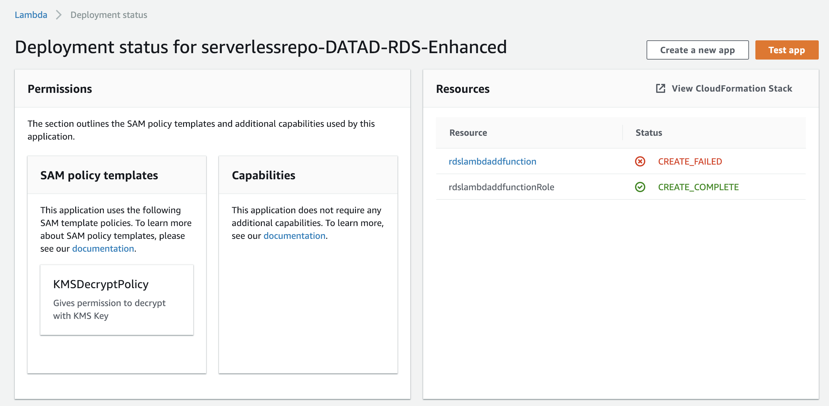Select the rdslambdaddfunctionRole table row

(x=501, y=187)
